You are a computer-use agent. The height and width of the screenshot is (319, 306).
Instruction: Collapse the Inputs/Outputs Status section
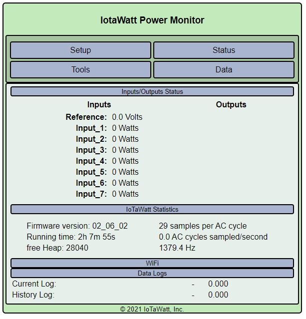152,91
